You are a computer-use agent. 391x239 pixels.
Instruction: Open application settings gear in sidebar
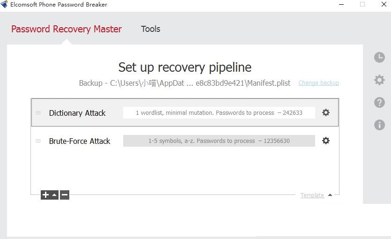point(379,80)
